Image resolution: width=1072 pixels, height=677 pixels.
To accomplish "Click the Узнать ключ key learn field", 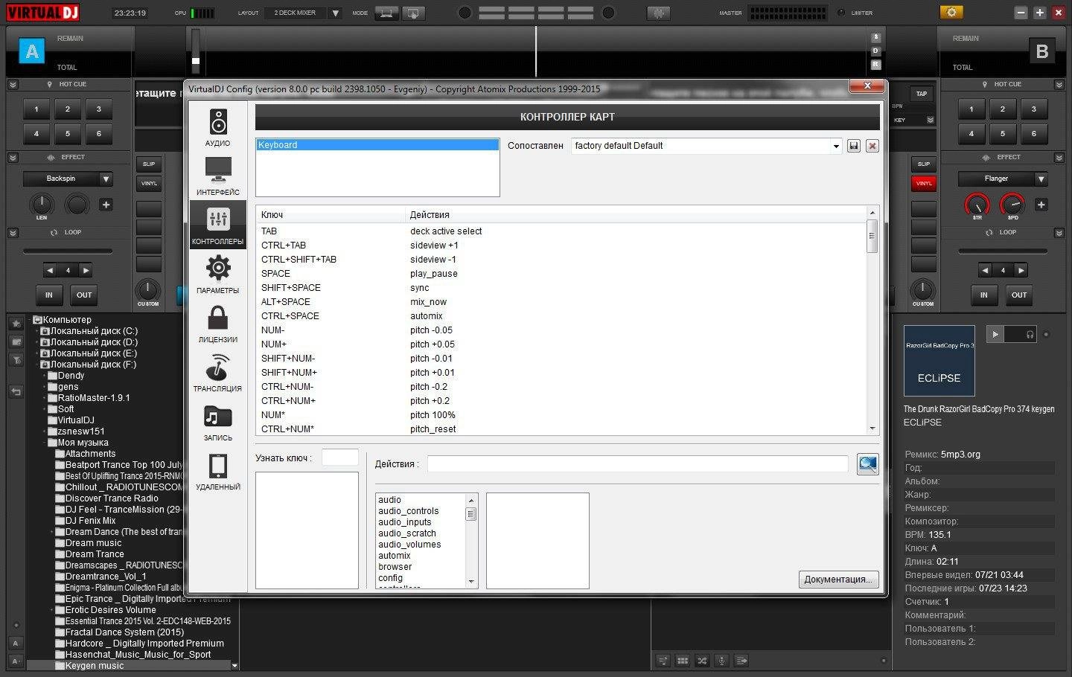I will pos(340,458).
